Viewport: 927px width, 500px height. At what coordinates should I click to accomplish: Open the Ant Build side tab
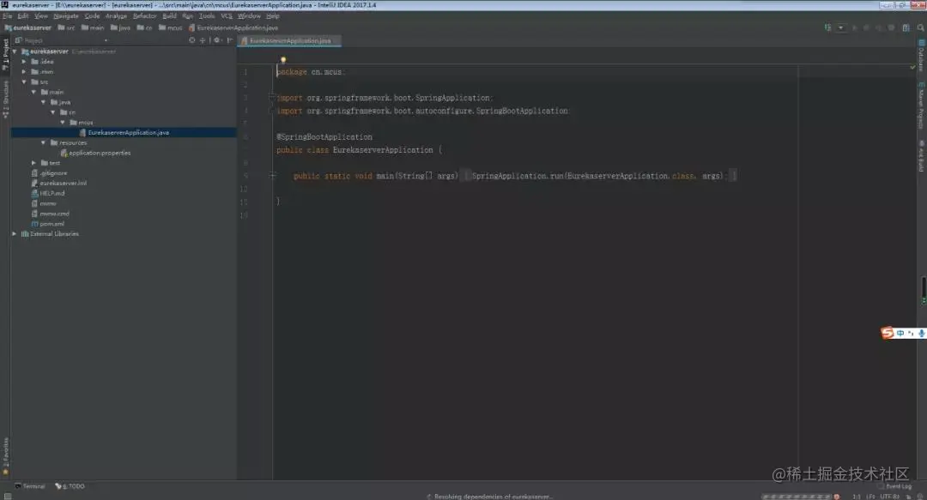point(921,156)
